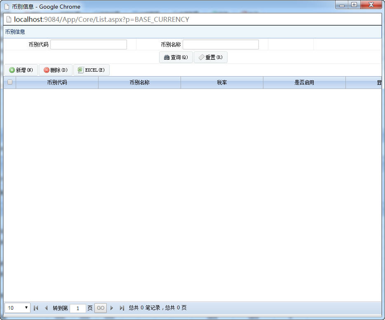The image size is (385, 320).
Task: Toggle the select-all checkbox in table header
Action: pos(10,82)
